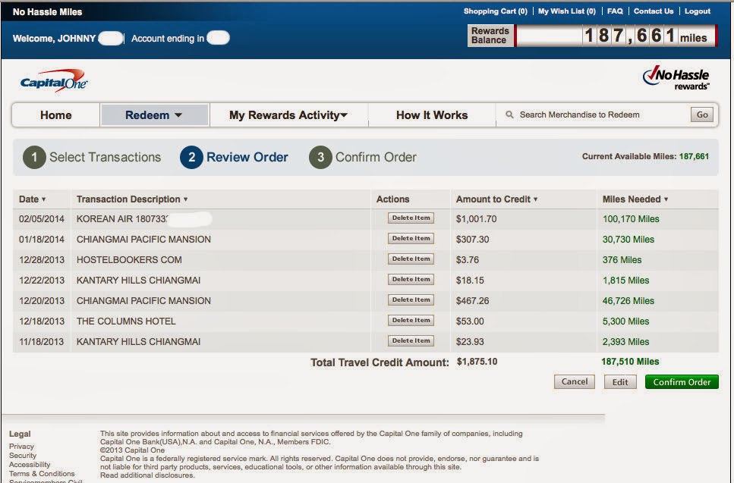Click THE COLUMNS HOTEL description
This screenshot has height=483, width=734.
[x=126, y=321]
